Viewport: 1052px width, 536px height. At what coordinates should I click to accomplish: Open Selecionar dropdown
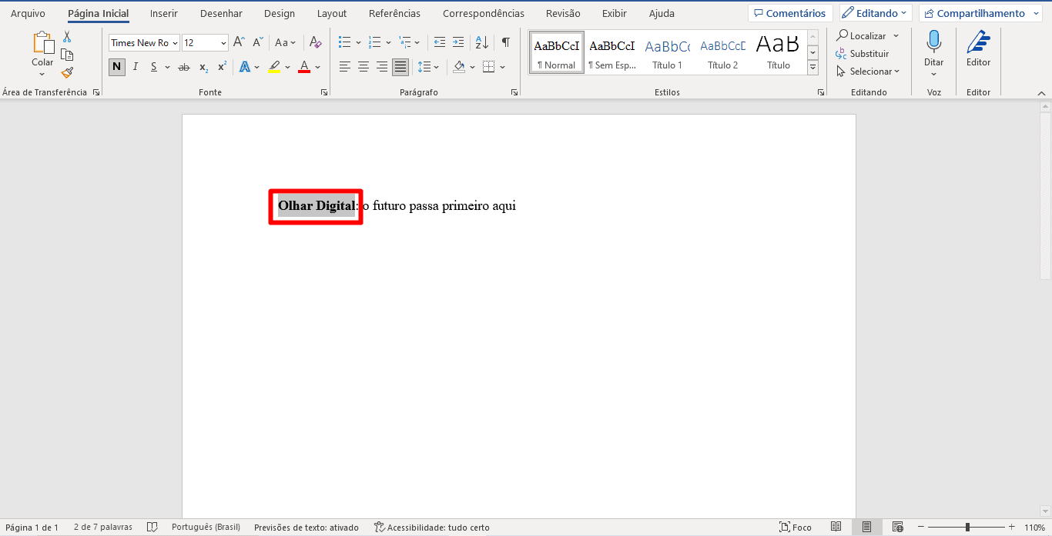pos(868,71)
